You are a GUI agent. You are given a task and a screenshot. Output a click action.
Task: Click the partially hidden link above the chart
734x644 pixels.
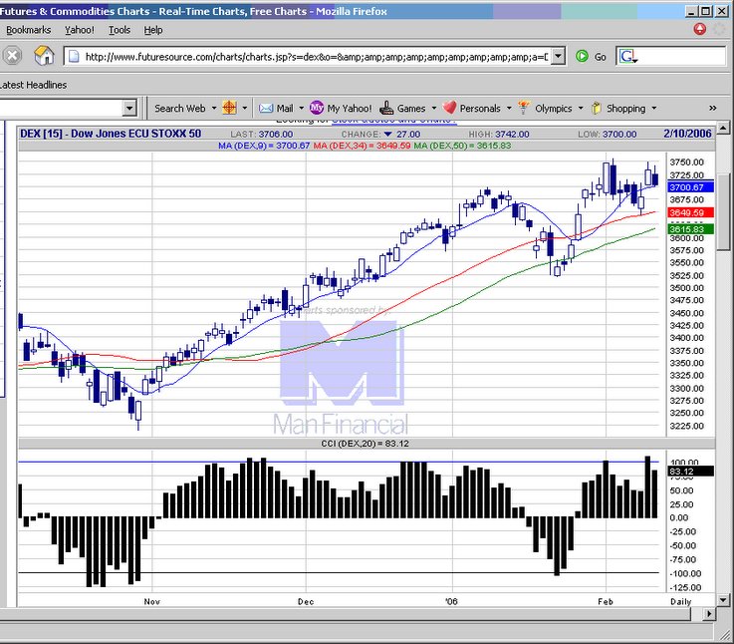[x=393, y=121]
